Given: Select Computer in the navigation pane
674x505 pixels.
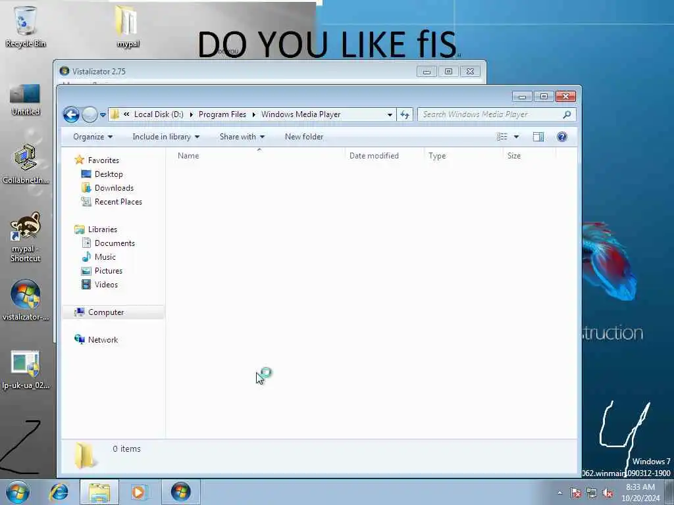Looking at the screenshot, I should click(x=106, y=312).
